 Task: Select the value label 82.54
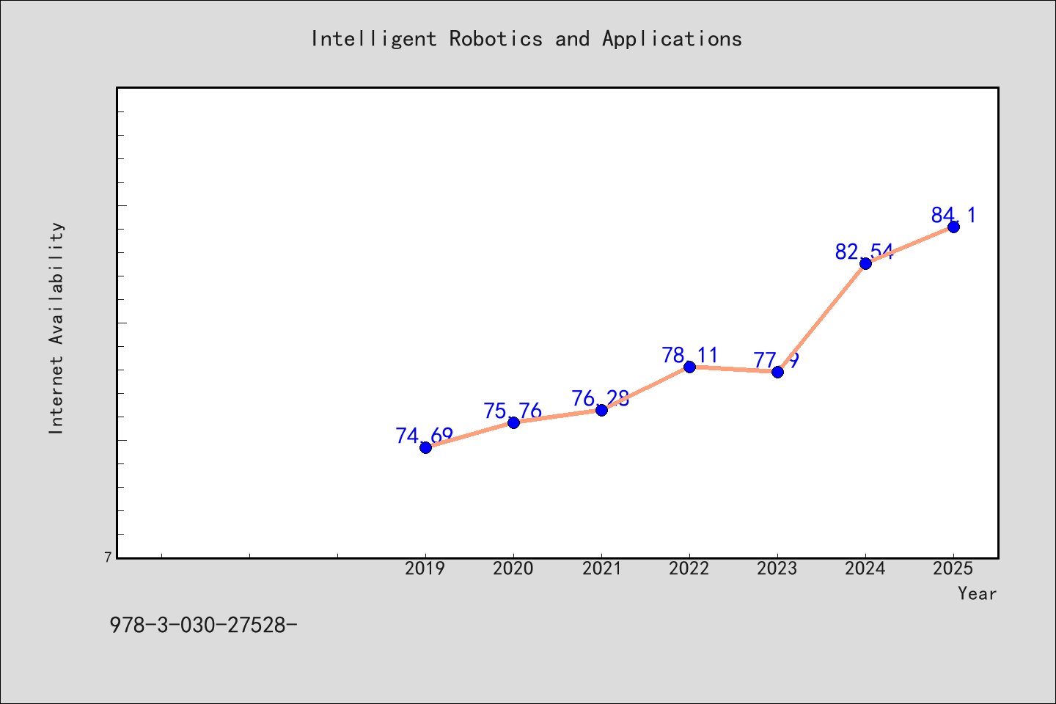865,252
